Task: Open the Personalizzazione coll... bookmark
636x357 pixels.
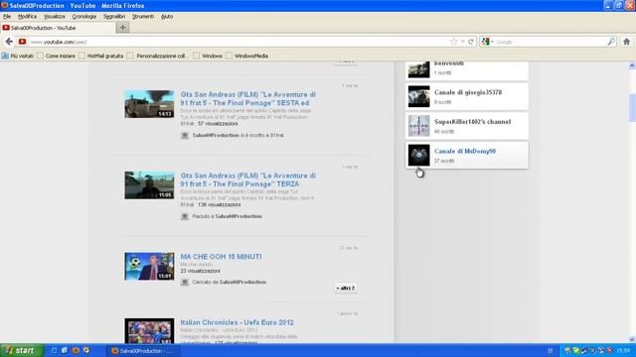Action: tap(158, 56)
